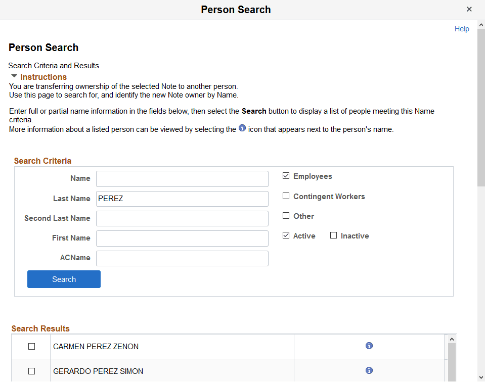Uncheck the Employees checkbox

286,176
